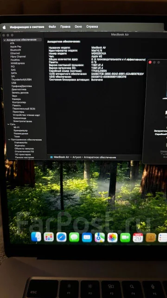The width and height of the screenshot is (167, 298).
Task: Select Запись дисков in the sidebar
Action: 20,93
